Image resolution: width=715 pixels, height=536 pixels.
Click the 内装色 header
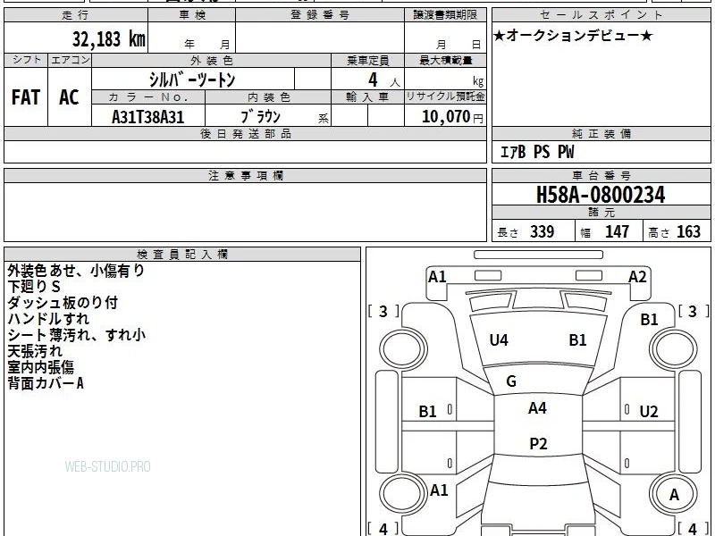pos(268,97)
